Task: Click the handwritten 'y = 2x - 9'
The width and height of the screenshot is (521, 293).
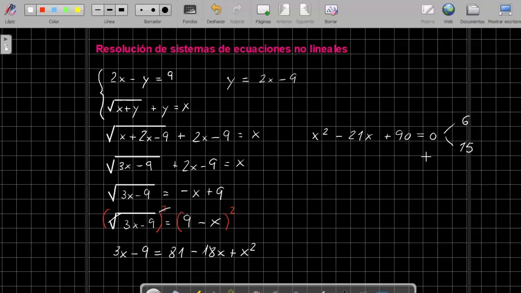Action: click(x=261, y=80)
